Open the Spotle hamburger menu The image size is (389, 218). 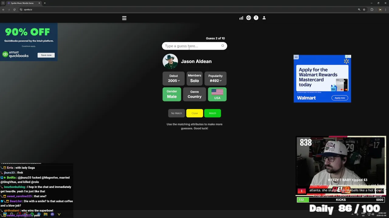tap(124, 18)
